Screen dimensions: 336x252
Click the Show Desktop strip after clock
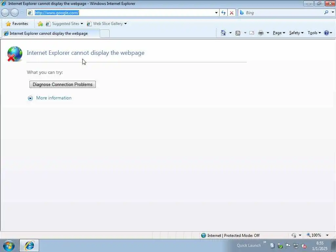(x=333, y=245)
